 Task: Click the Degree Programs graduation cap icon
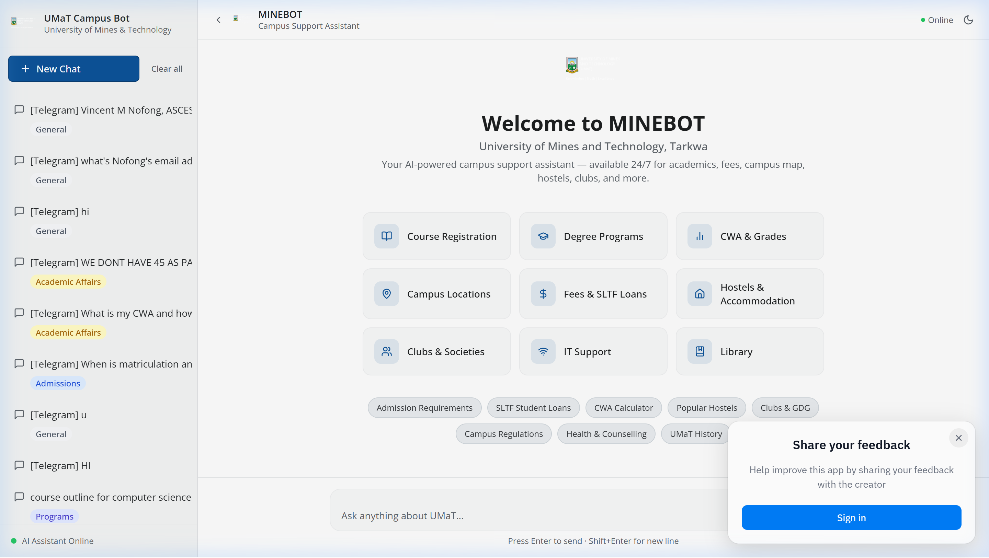[x=543, y=236]
